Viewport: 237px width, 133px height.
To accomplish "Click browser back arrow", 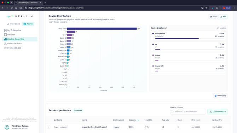I will pos(3,8).
